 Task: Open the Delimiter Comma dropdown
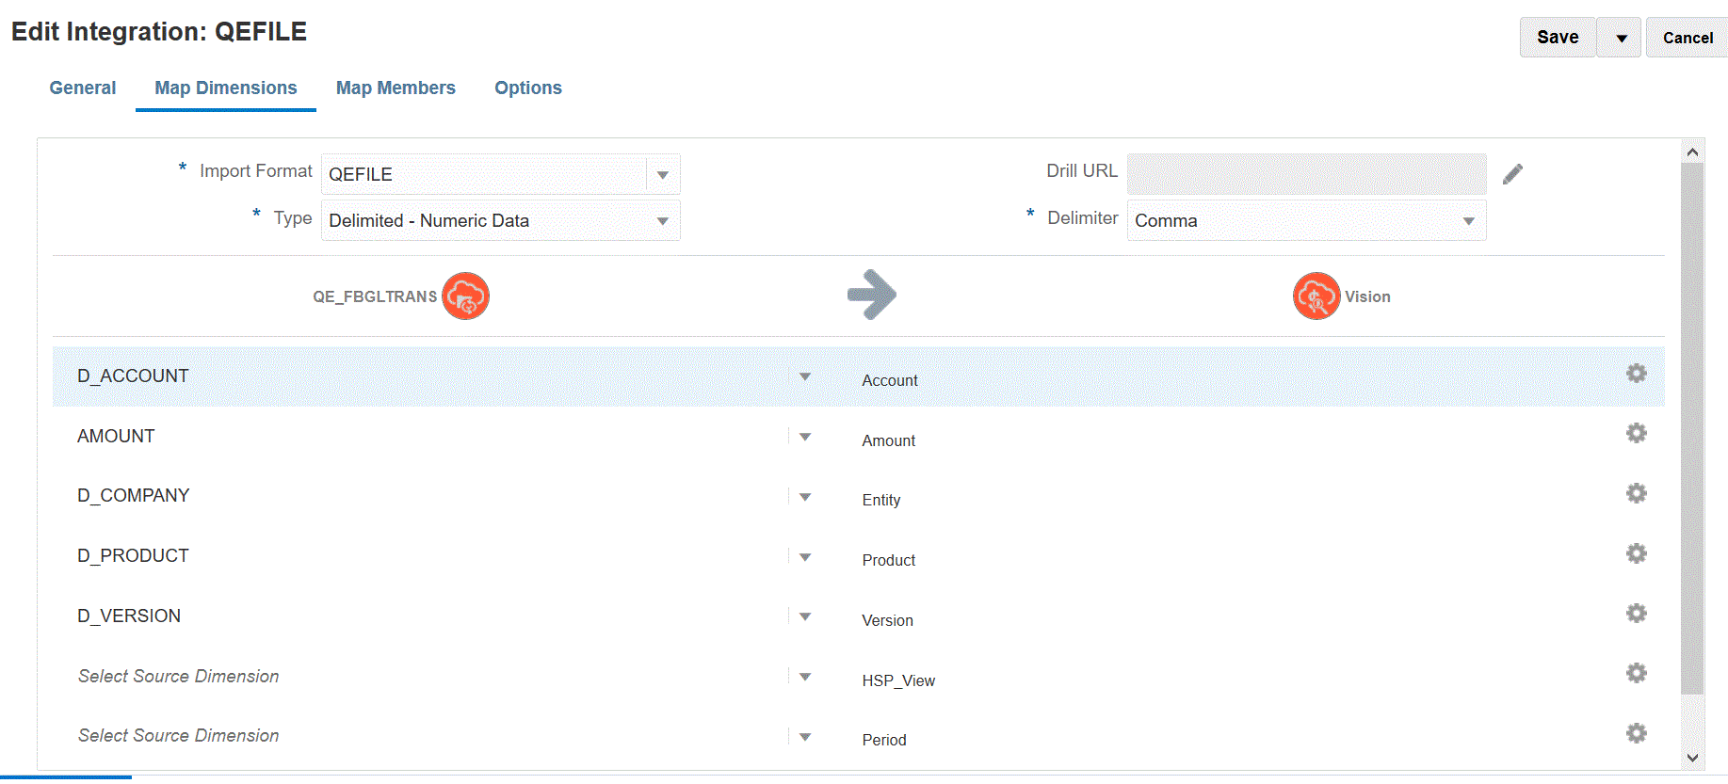pyautogui.click(x=1468, y=221)
